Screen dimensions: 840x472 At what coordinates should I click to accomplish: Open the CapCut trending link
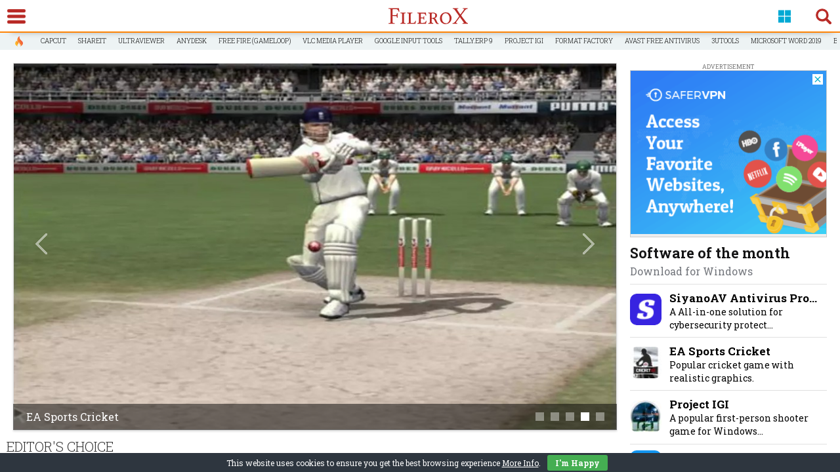tap(53, 41)
